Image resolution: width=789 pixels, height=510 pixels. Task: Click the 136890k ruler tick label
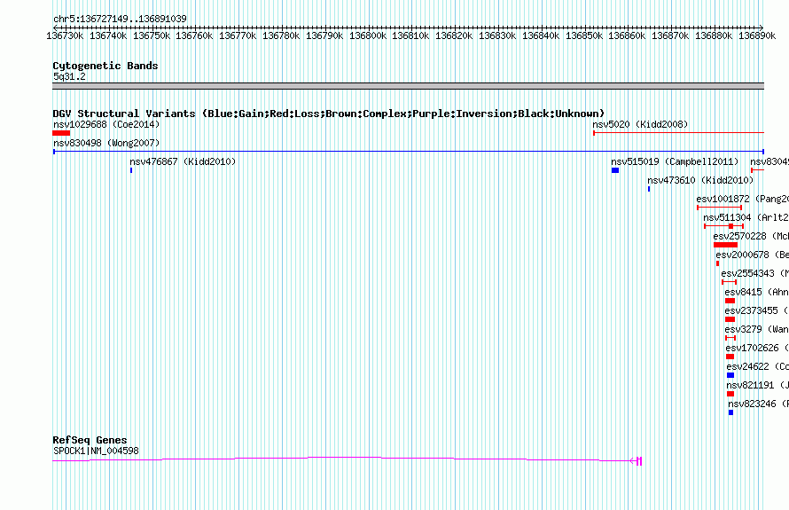757,35
